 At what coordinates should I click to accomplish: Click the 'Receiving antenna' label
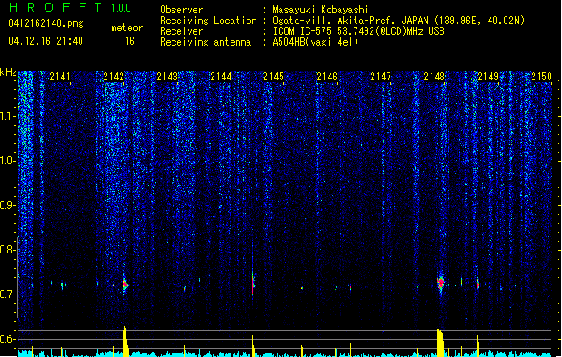point(206,42)
